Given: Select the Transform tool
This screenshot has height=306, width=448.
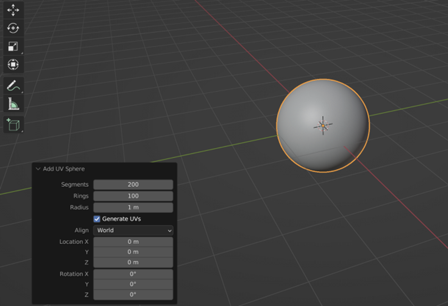Looking at the screenshot, I should [x=13, y=64].
